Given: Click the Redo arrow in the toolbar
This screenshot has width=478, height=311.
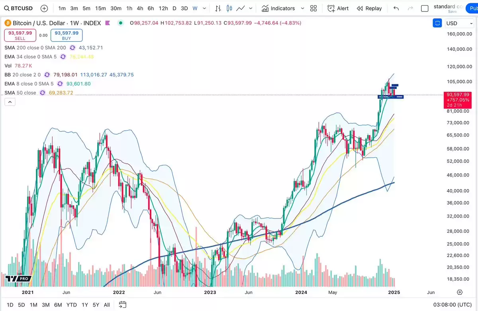Looking at the screenshot, I should pos(410,8).
